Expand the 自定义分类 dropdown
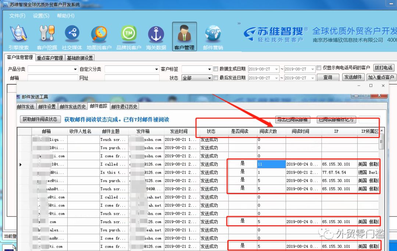The image size is (397, 251). [157, 69]
